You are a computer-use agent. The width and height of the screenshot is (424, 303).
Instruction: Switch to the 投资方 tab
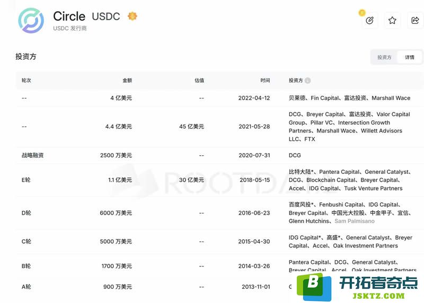pos(384,57)
